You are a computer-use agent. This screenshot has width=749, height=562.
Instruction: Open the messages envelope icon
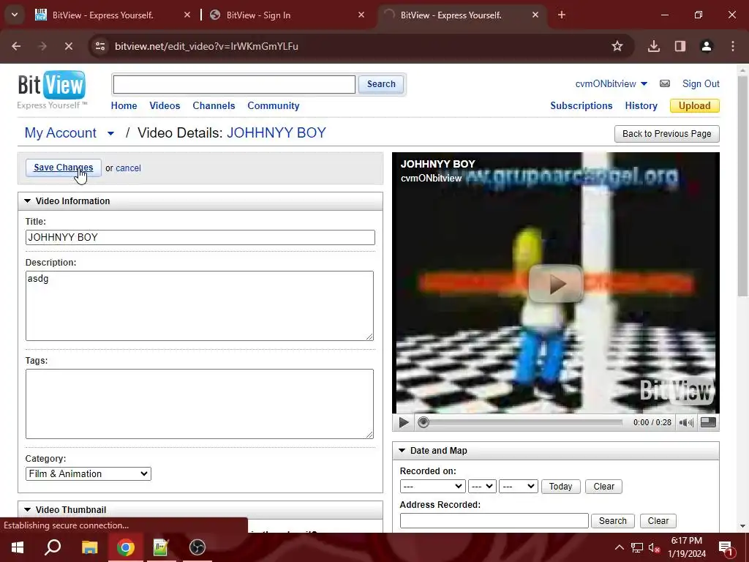click(664, 83)
